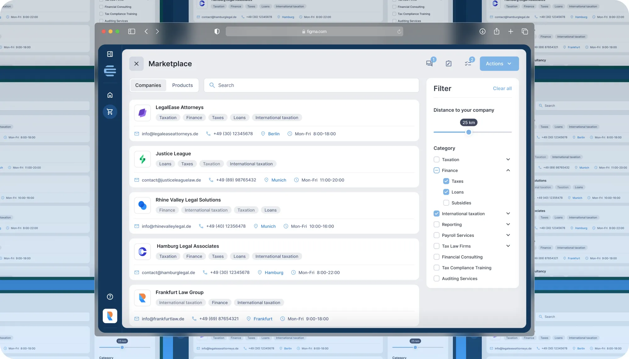Open the chat messages icon with badge
The height and width of the screenshot is (359, 629).
click(429, 63)
